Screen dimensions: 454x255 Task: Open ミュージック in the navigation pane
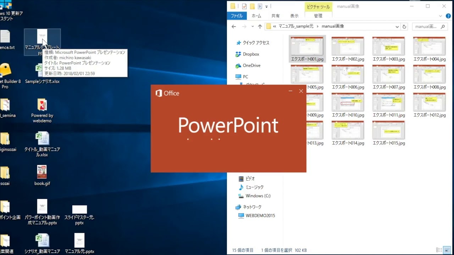click(x=251, y=187)
